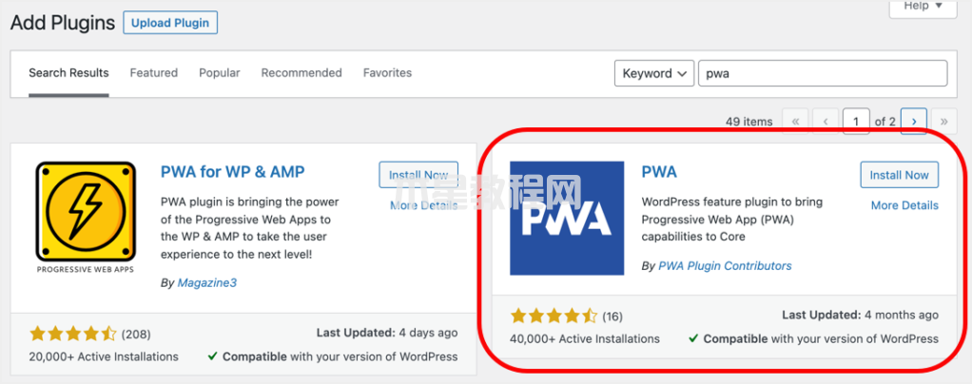Click the stars under PWA for WP & AMP
This screenshot has width=972, height=384.
click(x=72, y=334)
